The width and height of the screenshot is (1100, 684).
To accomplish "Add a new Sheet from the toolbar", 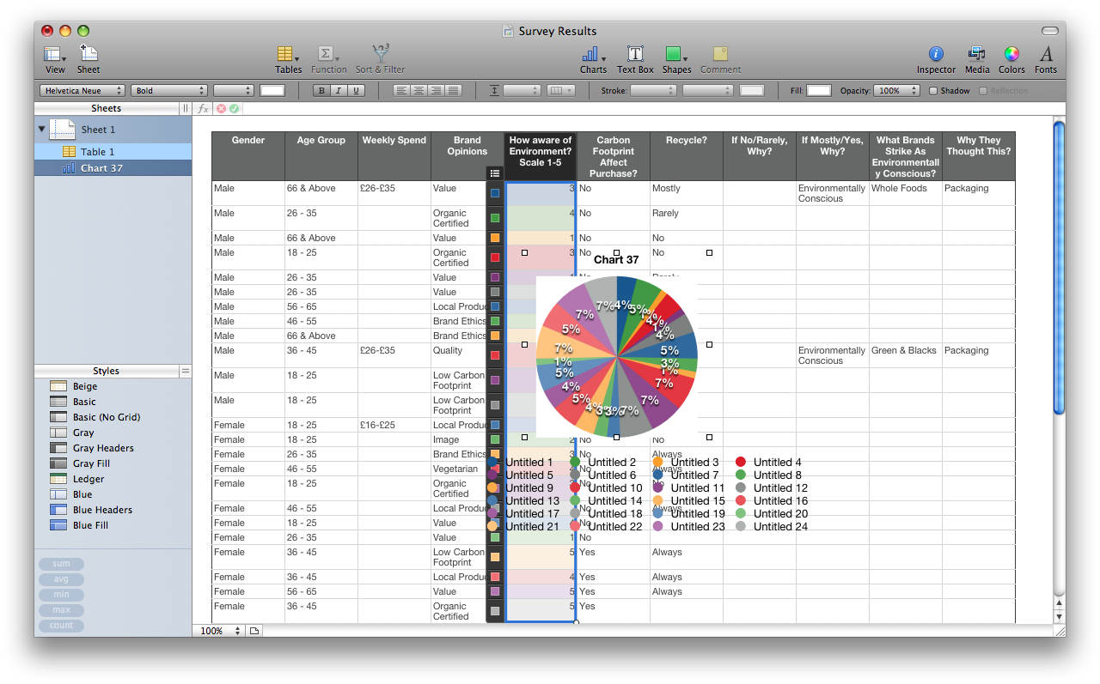I will 89,59.
